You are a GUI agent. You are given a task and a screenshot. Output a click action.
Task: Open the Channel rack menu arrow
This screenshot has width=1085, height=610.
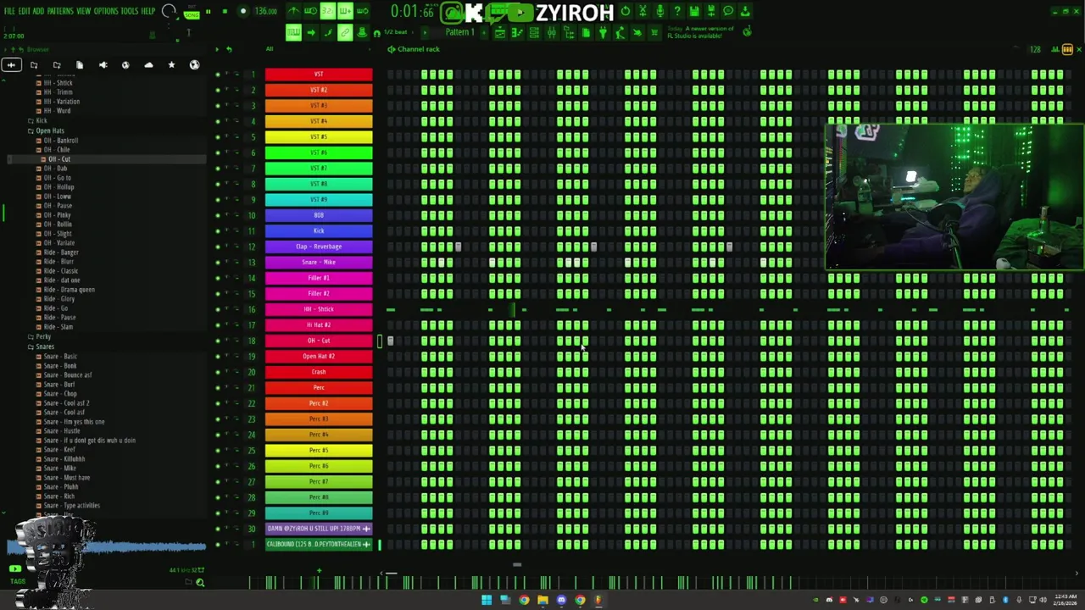[391, 49]
